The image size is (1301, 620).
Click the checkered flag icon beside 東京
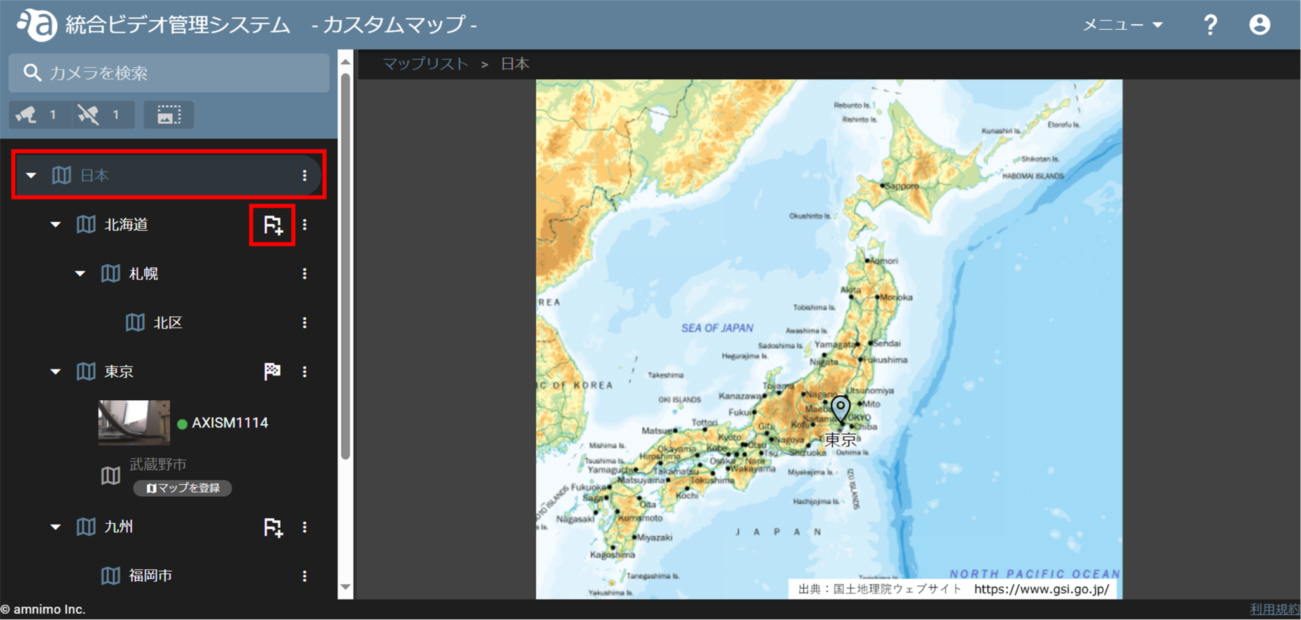tap(272, 371)
